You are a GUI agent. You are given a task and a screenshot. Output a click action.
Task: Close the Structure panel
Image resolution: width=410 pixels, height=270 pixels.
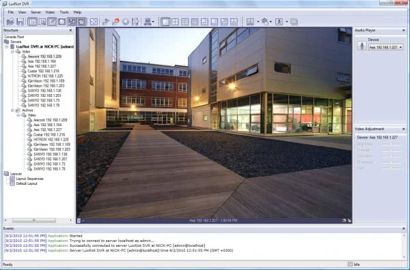(x=70, y=30)
